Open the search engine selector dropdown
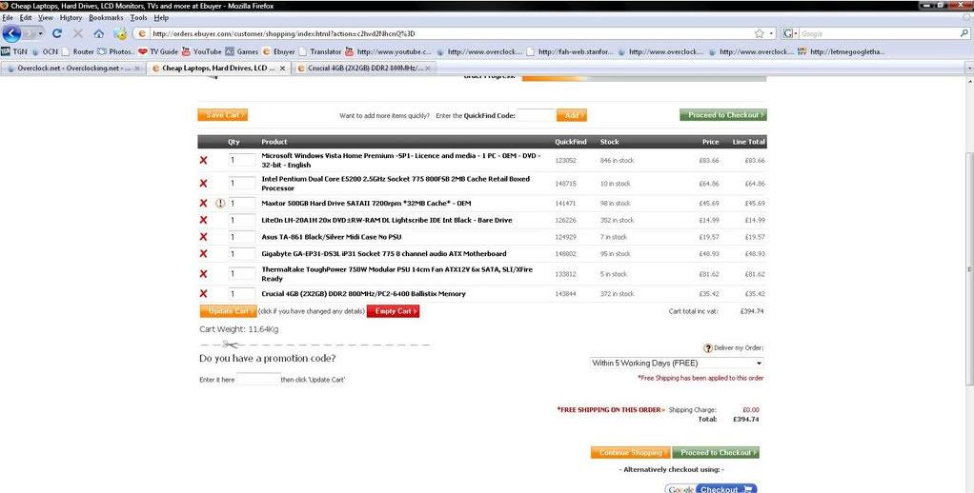The image size is (974, 493). click(x=790, y=33)
